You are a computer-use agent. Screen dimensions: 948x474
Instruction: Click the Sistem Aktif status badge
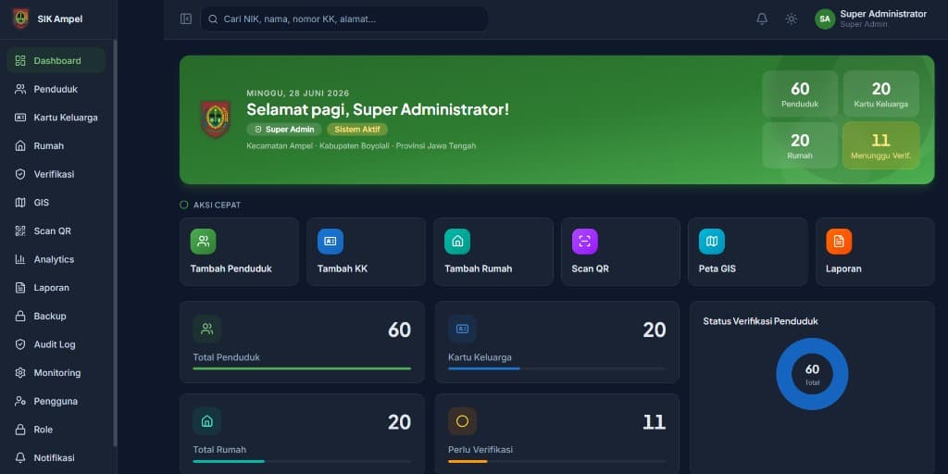(x=357, y=130)
